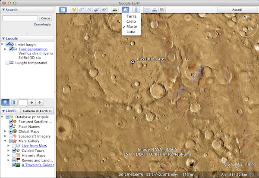The height and width of the screenshot is (178, 259).
Task: Show the ruler tool
Action: coord(136,9)
